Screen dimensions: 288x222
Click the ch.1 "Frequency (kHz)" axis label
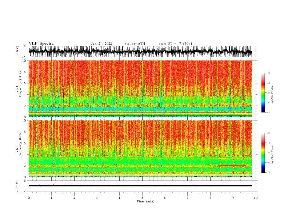tap(20, 85)
